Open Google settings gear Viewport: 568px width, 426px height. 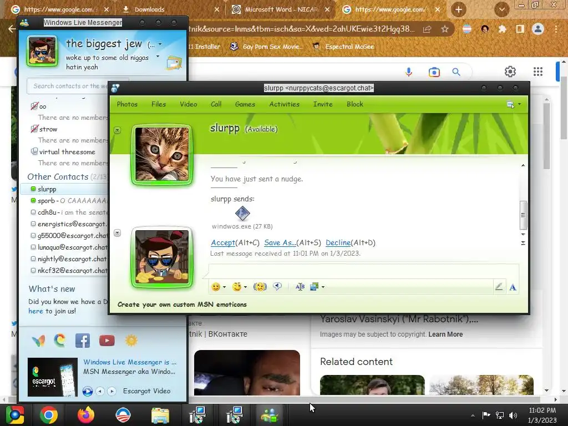[510, 72]
